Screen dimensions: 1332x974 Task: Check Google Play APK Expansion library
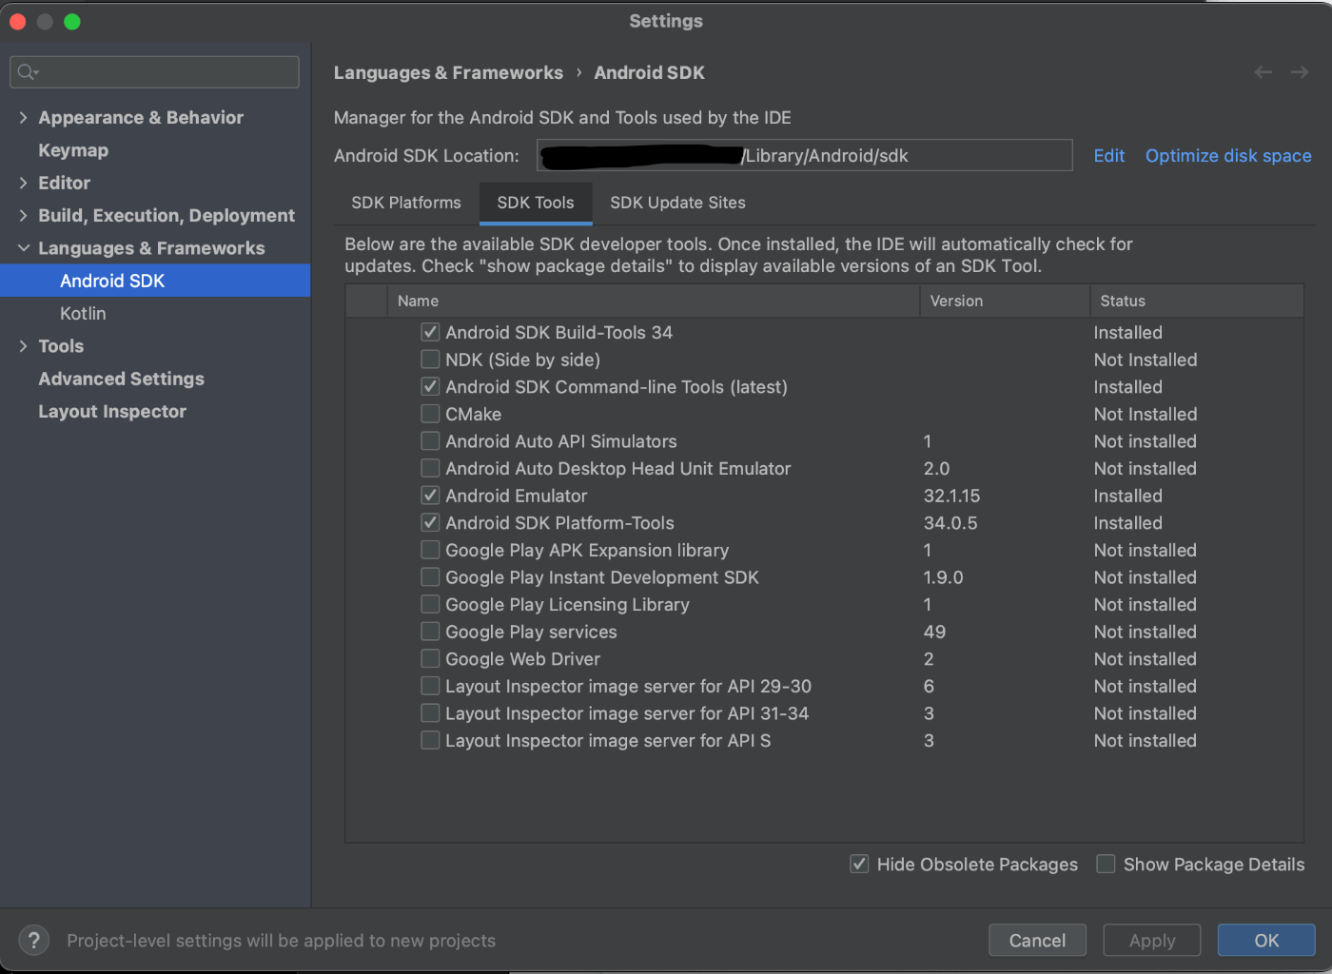(x=430, y=550)
